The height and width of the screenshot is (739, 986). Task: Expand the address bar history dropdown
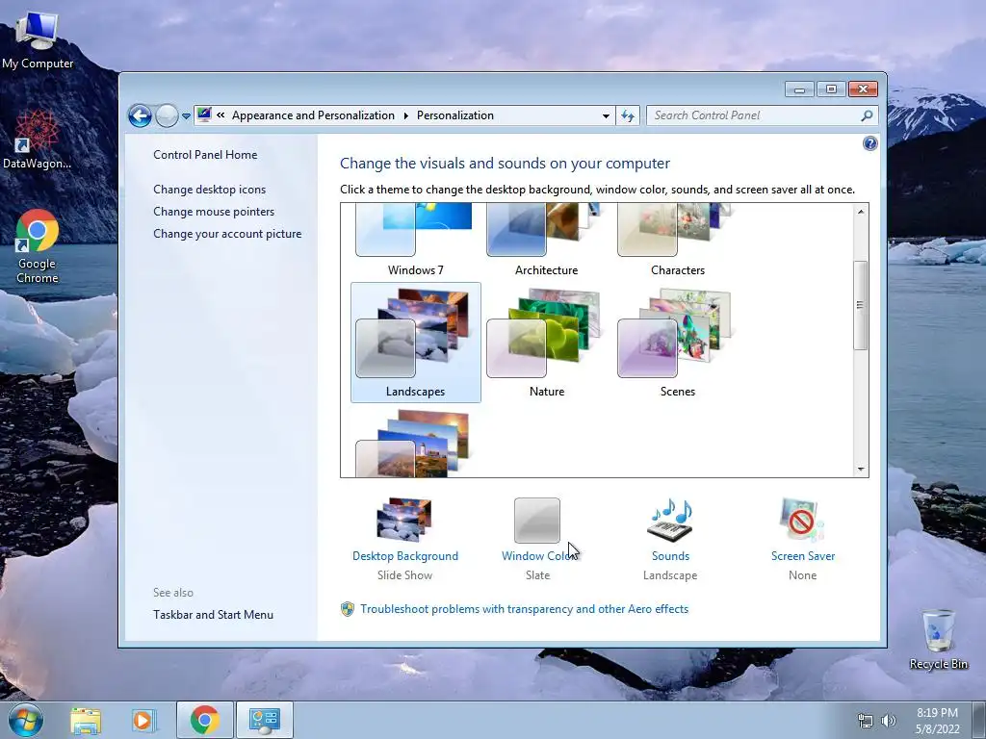pyautogui.click(x=606, y=115)
